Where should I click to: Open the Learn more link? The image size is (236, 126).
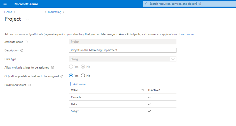[x=187, y=34]
